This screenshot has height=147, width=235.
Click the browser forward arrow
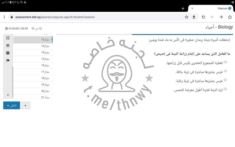click(221, 17)
